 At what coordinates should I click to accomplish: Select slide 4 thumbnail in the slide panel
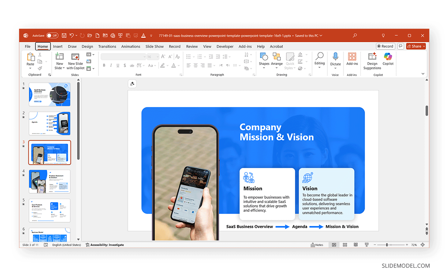tap(50, 182)
